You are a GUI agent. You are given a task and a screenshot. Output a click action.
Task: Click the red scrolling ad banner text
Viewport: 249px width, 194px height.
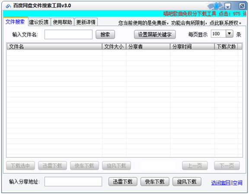click(204, 14)
